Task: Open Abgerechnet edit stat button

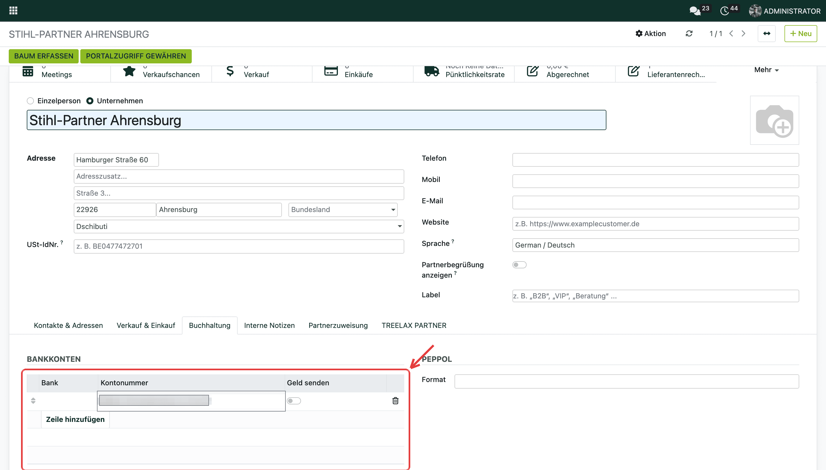Action: click(x=565, y=74)
